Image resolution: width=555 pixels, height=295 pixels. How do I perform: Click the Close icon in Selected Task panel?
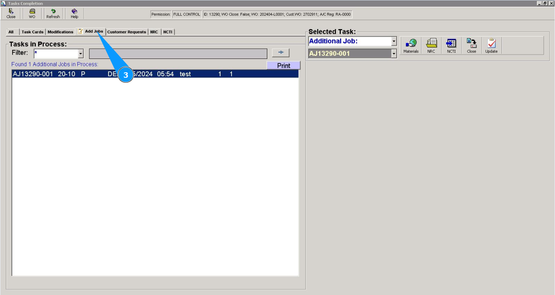tap(471, 46)
